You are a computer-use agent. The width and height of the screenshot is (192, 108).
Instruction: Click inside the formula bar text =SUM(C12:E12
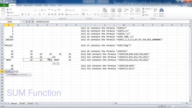(x=42, y=22)
